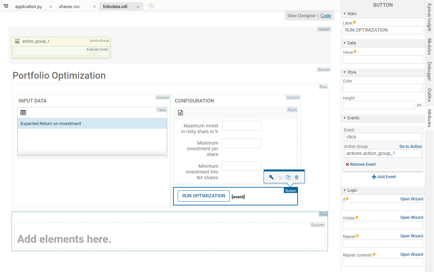Viewport: 434px width, 272px height.
Task: Collapse the Logic section
Action: [x=345, y=190]
